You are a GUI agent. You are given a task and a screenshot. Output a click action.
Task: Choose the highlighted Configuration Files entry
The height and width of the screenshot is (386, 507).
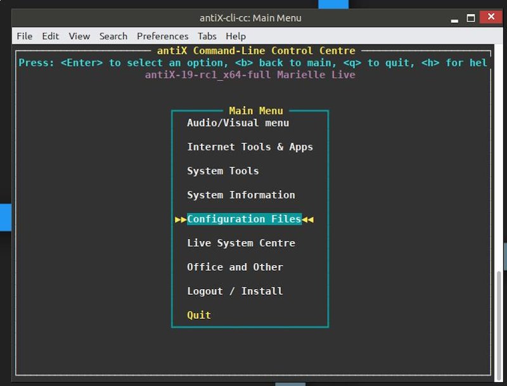pos(244,219)
